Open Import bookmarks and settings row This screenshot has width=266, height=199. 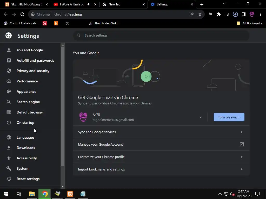[161, 169]
